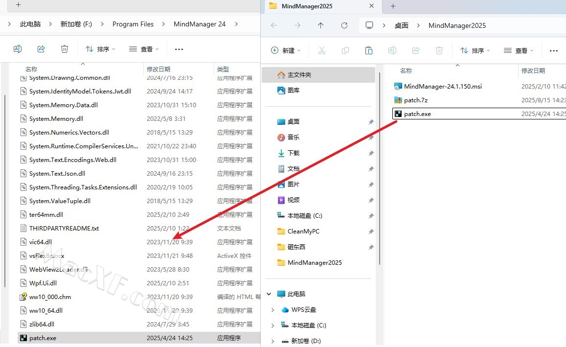The height and width of the screenshot is (347, 566).
Task: Click Paste clipboard icon in MindManager2025 toolbar
Action: [x=368, y=50]
